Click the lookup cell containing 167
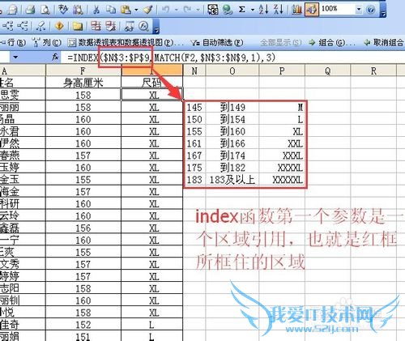The image size is (405, 341). [194, 156]
